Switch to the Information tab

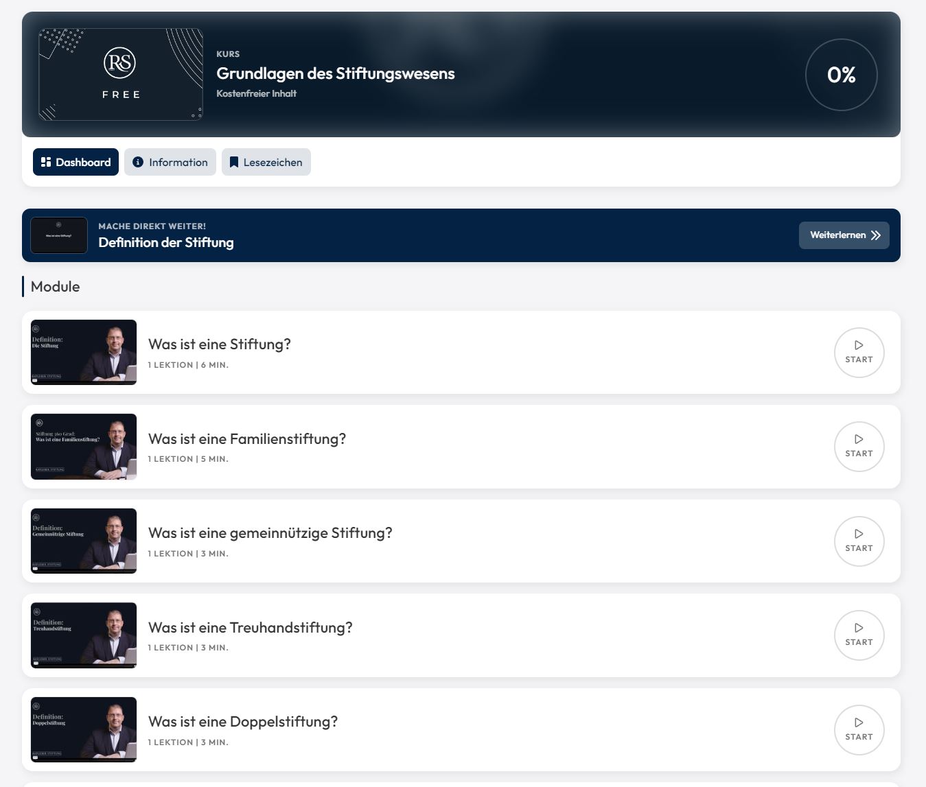[x=170, y=162]
